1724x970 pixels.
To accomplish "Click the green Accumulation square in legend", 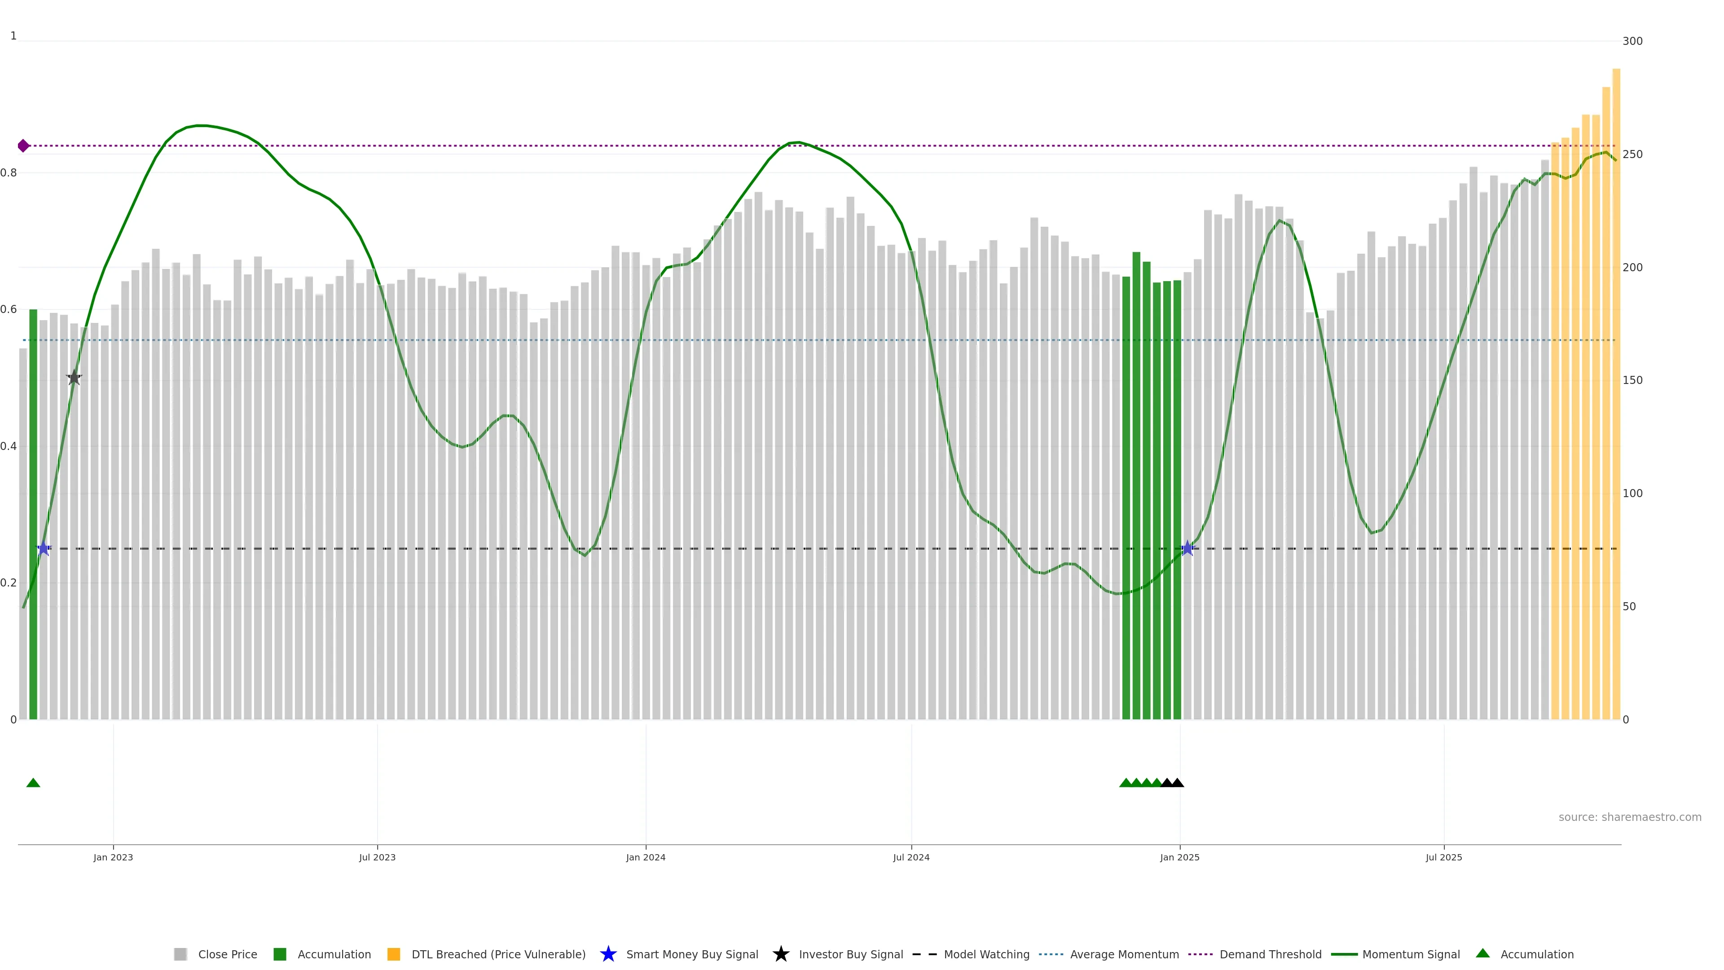I will [280, 954].
